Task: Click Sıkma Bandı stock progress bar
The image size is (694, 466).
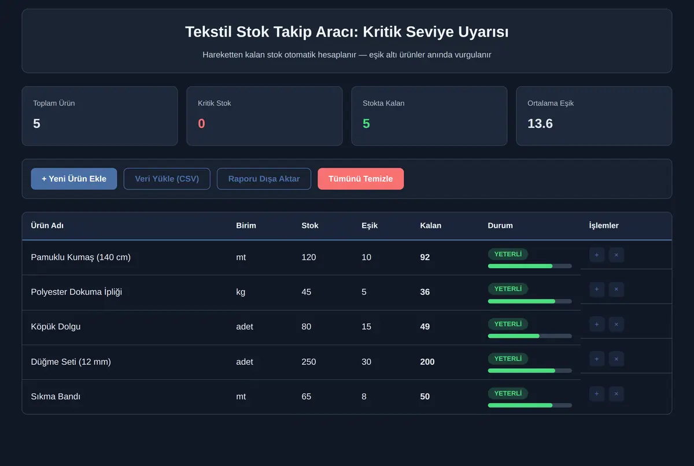Action: pos(530,405)
